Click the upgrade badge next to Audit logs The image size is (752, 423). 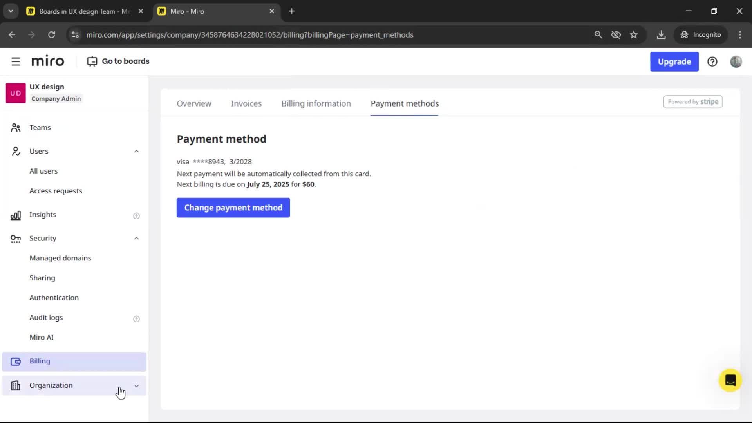(x=136, y=319)
